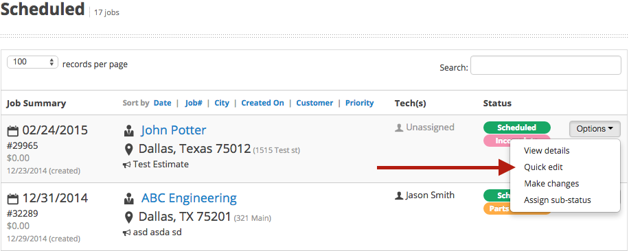
Task: Open the records per page dropdown
Action: click(32, 62)
